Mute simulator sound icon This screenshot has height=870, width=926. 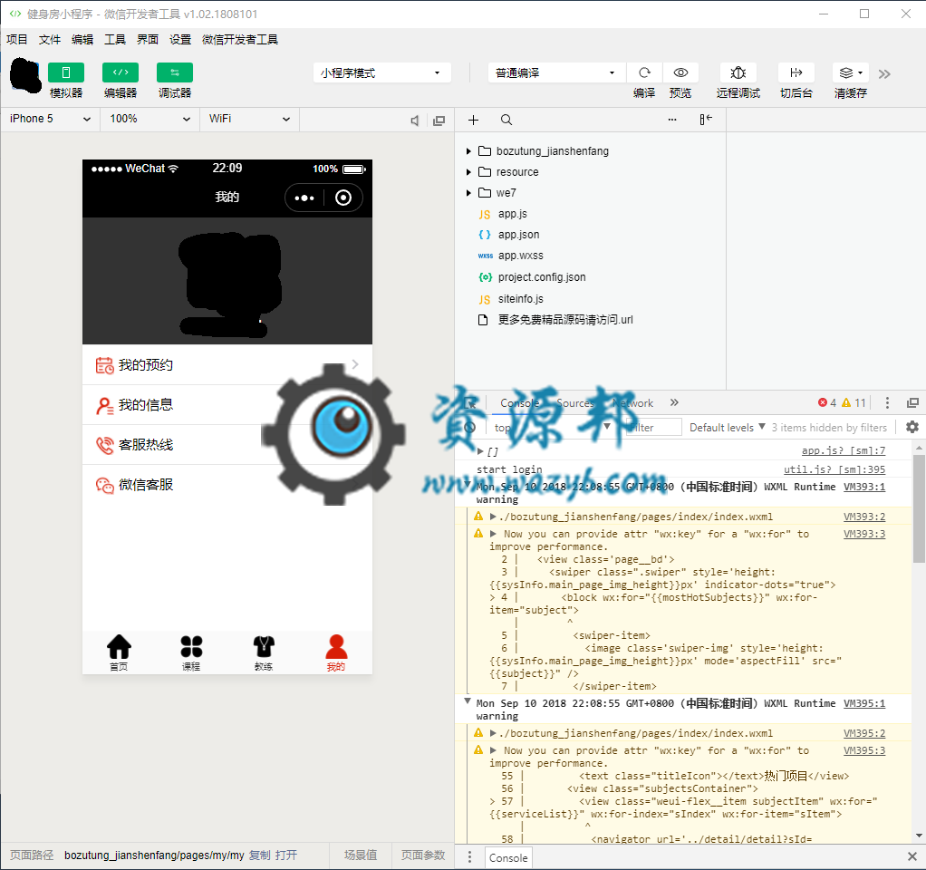click(x=415, y=121)
